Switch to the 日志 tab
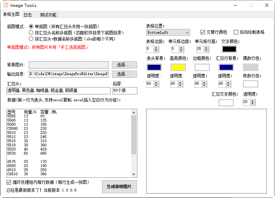The width and height of the screenshot is (275, 198). [x=28, y=15]
